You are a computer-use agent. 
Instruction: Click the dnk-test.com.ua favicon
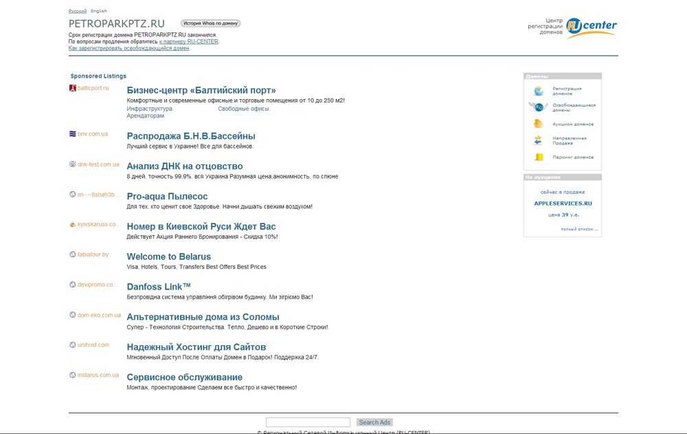[x=73, y=164]
